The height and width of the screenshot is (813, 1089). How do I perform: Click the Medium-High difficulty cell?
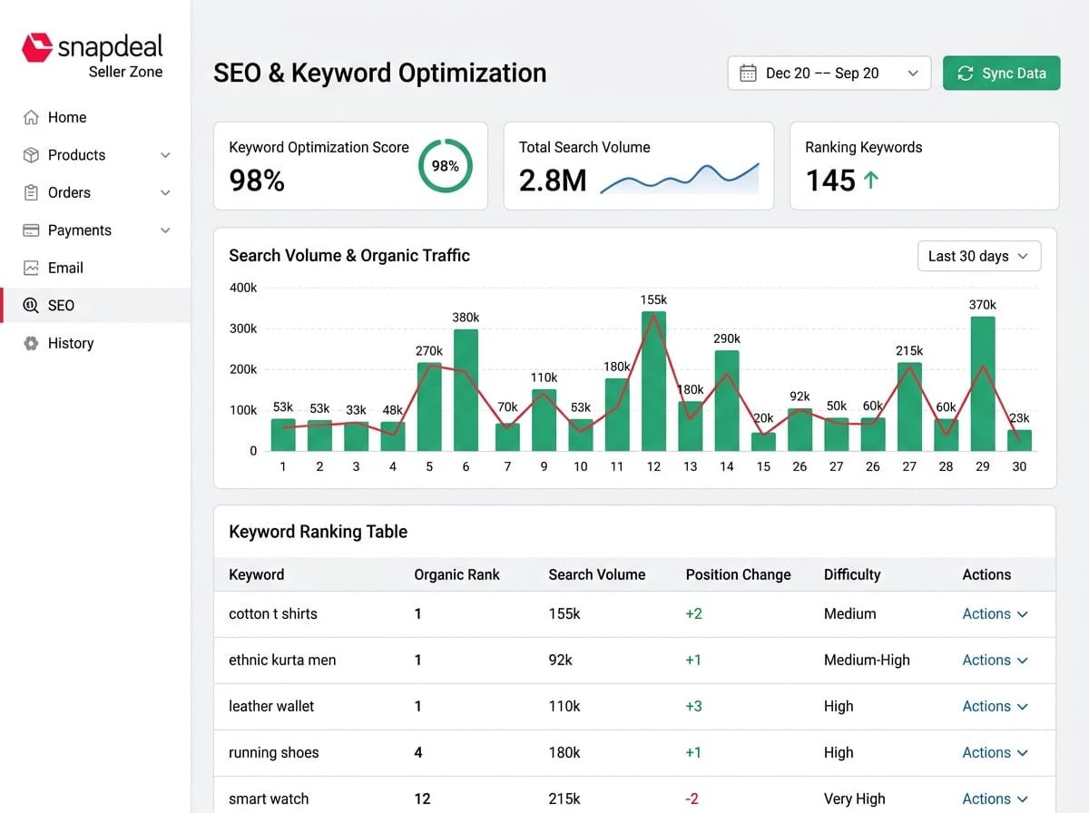coord(867,661)
